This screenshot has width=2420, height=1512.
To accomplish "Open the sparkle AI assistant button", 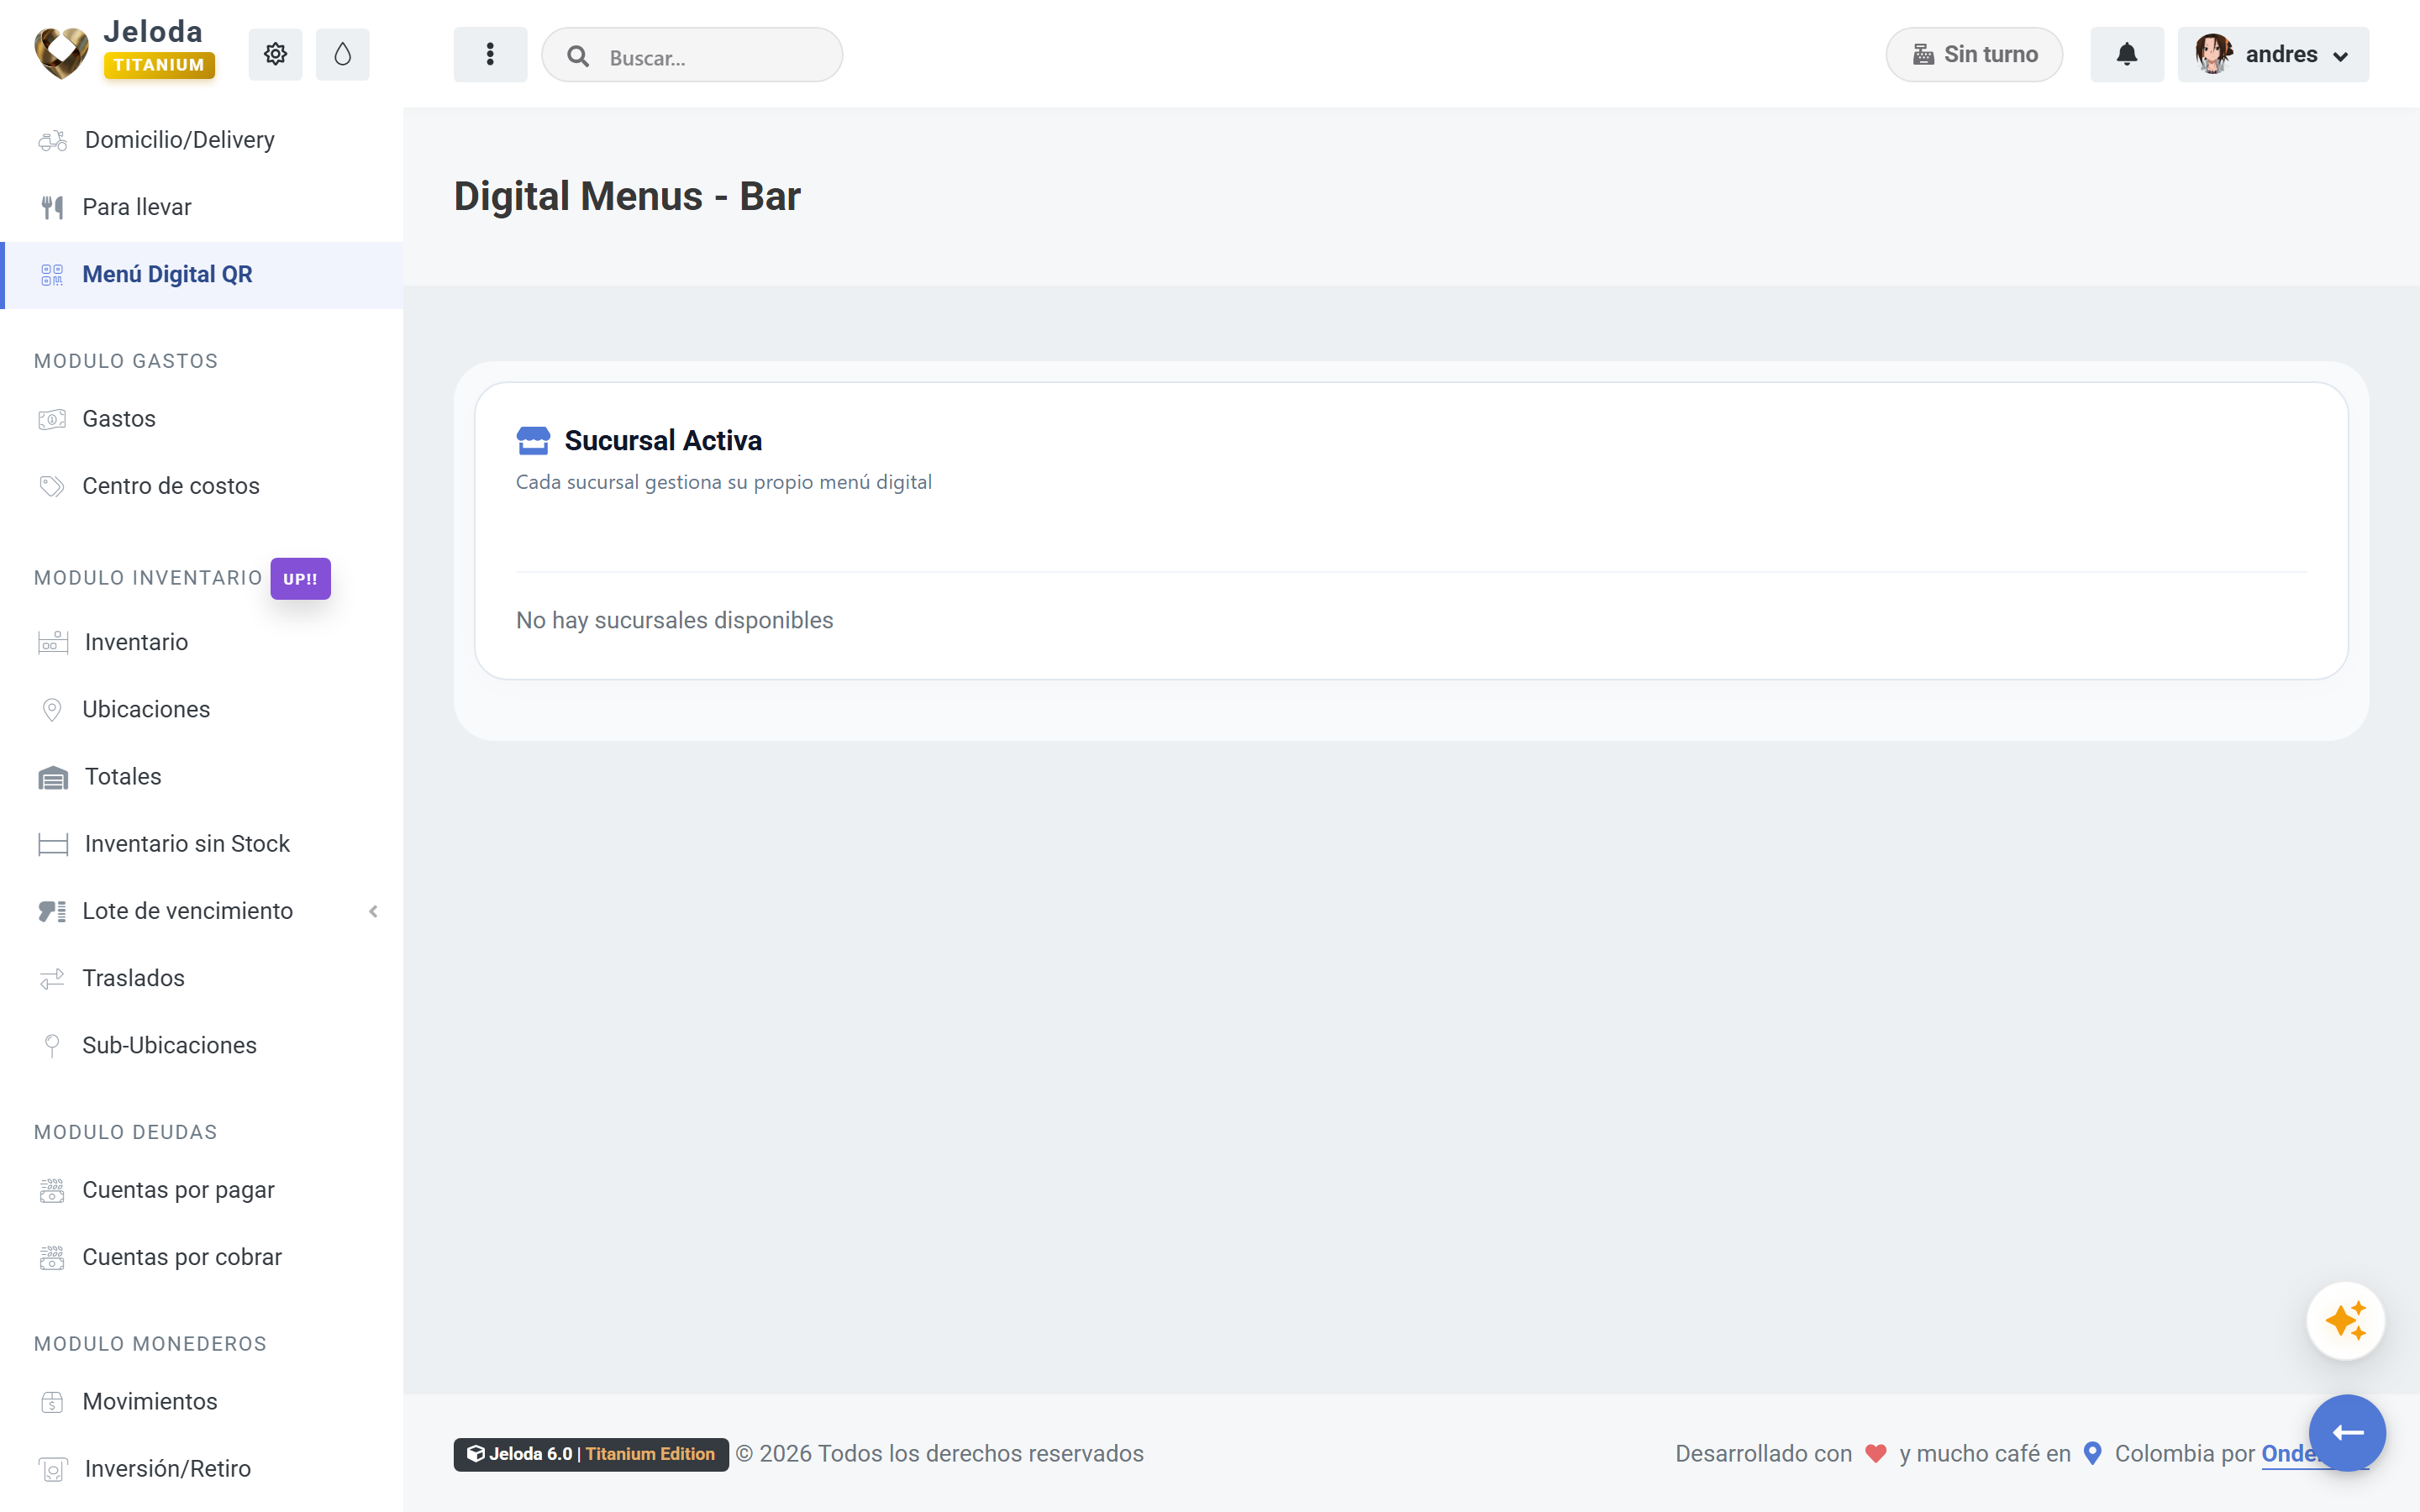I will (x=2345, y=1321).
